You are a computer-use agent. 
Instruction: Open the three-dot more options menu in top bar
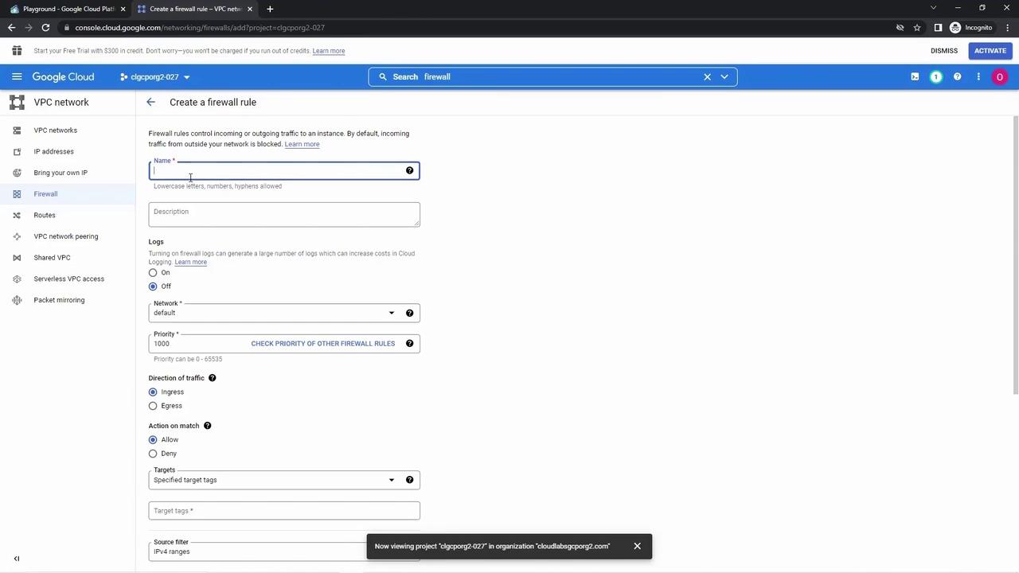click(978, 77)
